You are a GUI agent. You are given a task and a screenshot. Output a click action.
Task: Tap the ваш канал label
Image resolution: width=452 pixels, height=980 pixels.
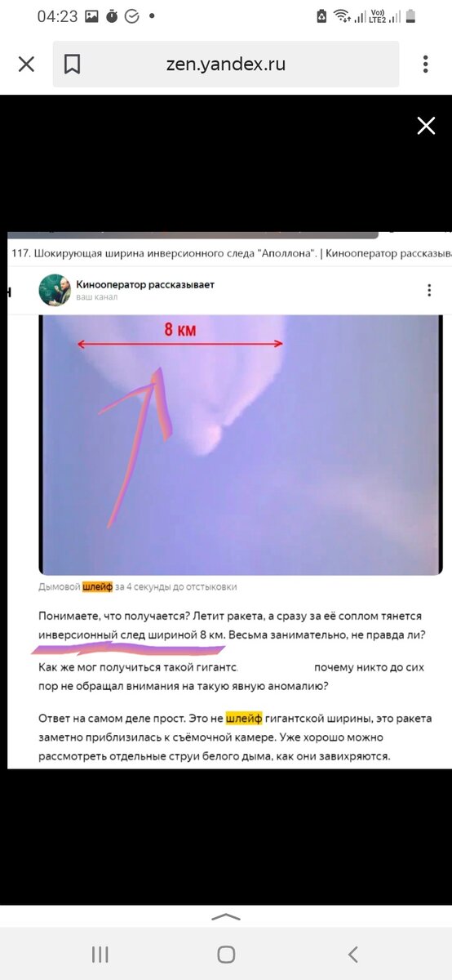tap(97, 297)
